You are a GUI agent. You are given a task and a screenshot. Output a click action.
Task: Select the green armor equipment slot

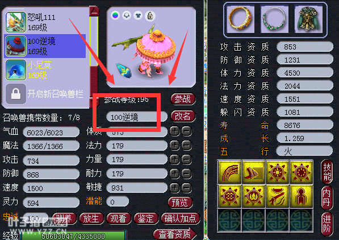point(308,19)
